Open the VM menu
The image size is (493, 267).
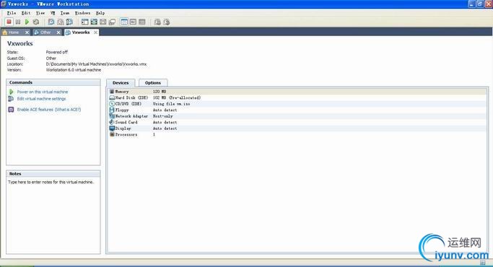point(53,13)
